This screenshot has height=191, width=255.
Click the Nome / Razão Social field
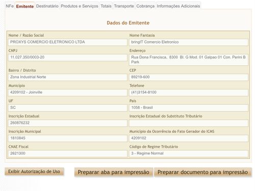pos(68,42)
